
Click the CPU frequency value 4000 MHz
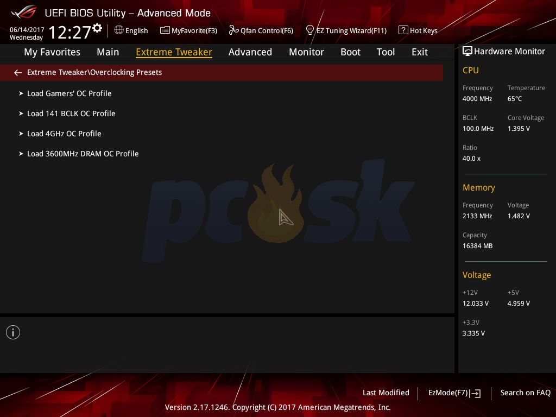477,99
